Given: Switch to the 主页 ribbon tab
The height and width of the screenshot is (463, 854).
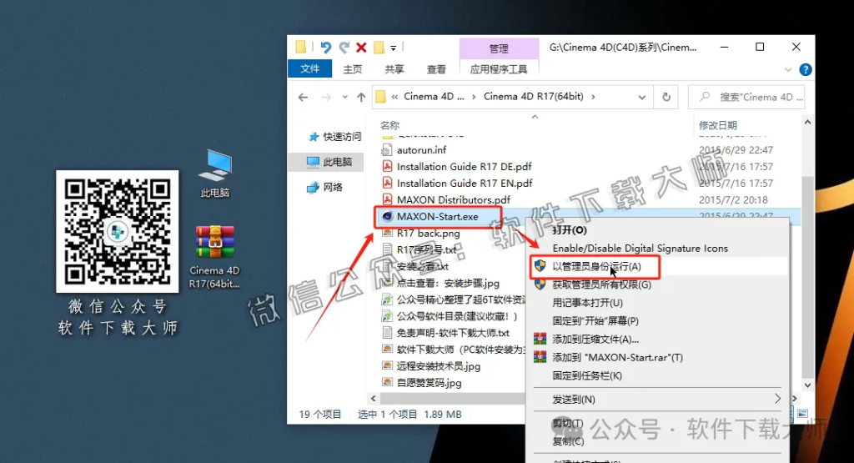Looking at the screenshot, I should (353, 69).
